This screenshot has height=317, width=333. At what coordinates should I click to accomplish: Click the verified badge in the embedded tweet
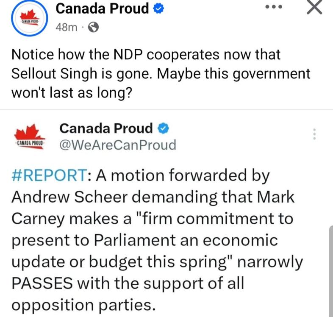(163, 128)
